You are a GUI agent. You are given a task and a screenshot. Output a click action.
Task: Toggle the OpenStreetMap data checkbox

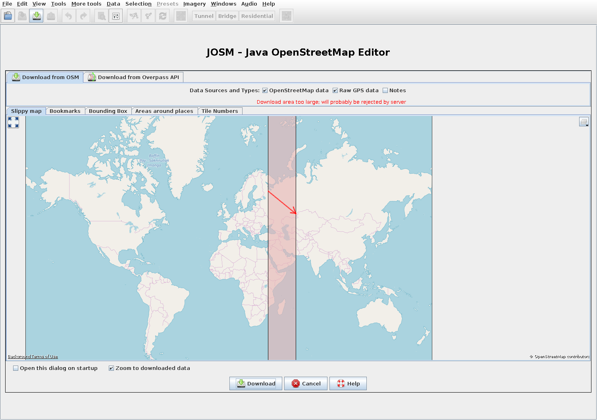[265, 91]
